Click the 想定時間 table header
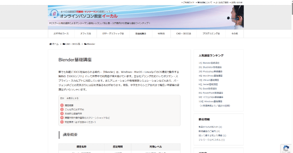 click(x=118, y=147)
